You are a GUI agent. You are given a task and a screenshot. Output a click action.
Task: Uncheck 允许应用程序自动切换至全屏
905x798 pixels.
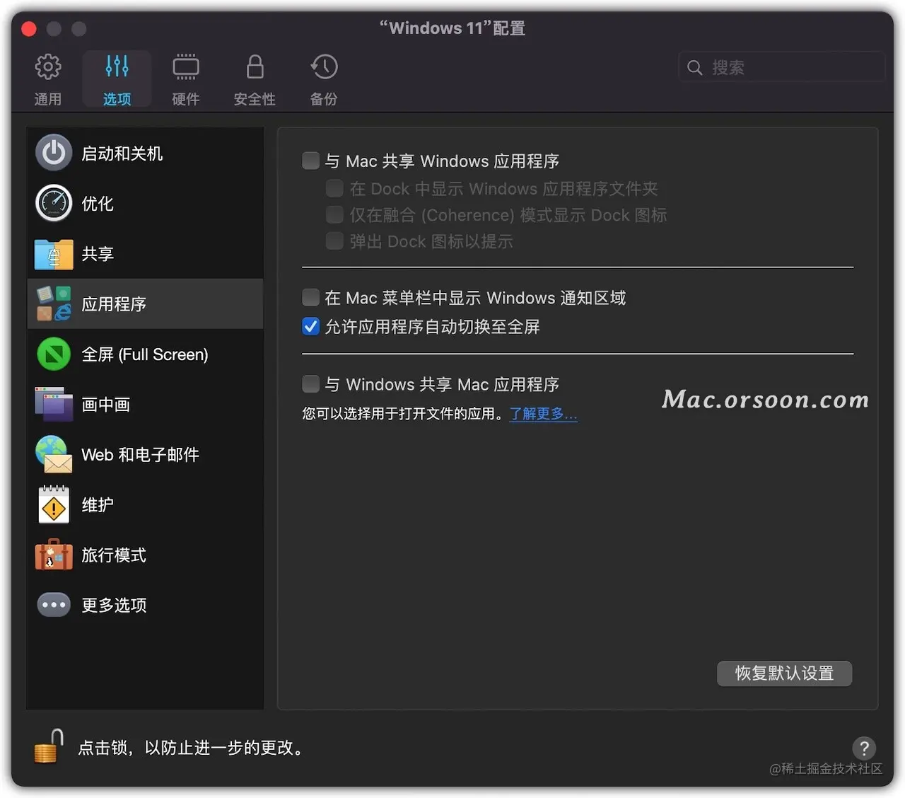click(x=310, y=326)
